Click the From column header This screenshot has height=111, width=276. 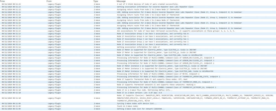pyautogui.click(x=49, y=1)
